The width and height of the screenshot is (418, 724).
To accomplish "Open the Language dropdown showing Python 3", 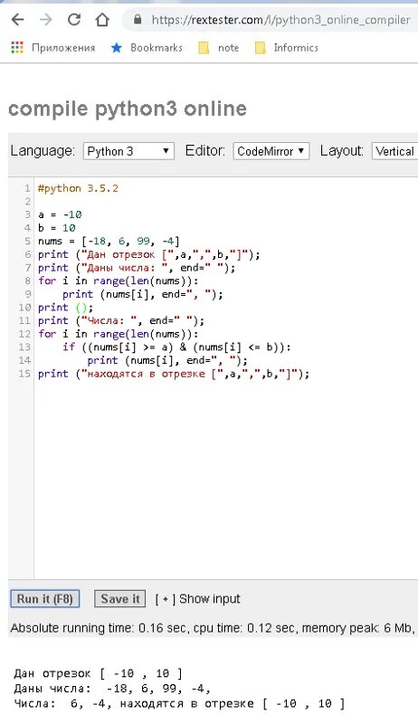I will (x=128, y=151).
